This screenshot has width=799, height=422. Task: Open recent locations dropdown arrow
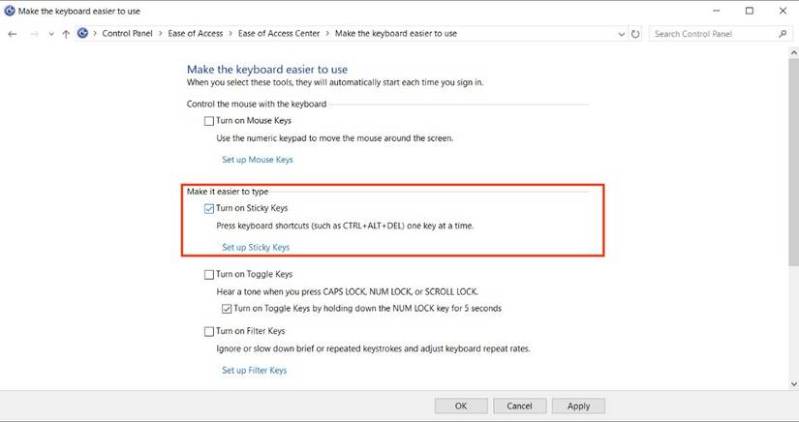click(x=51, y=34)
